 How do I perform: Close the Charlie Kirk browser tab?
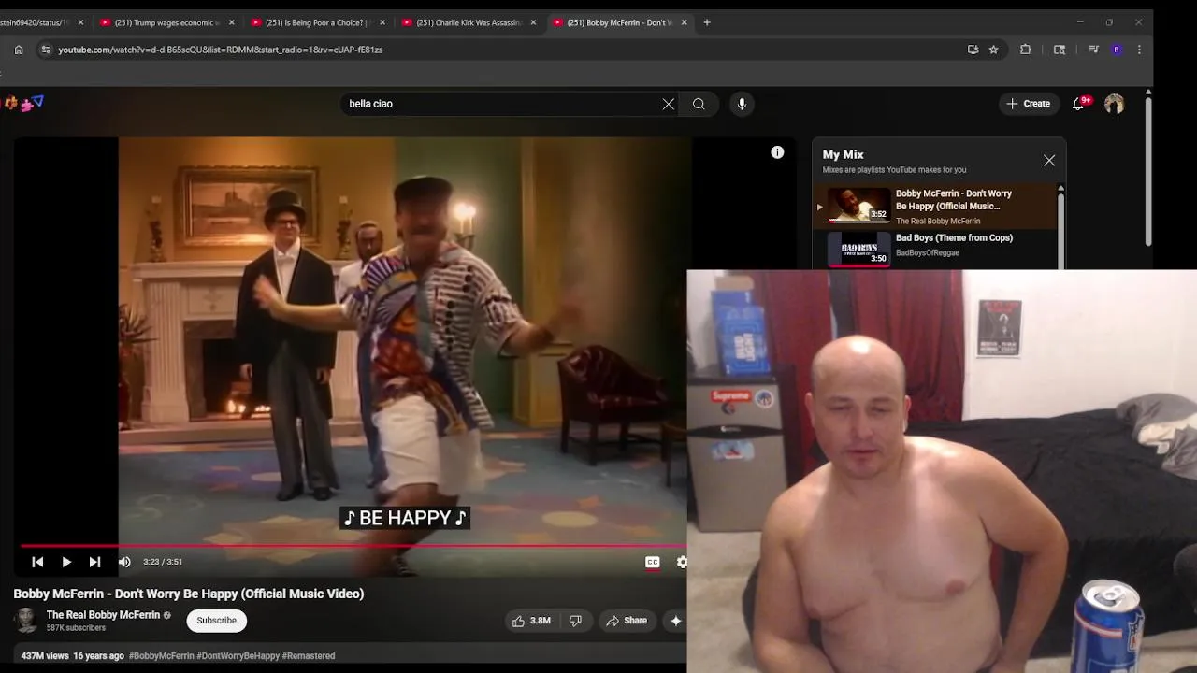(533, 22)
